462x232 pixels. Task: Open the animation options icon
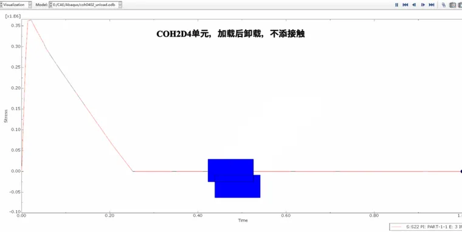[x=444, y=5]
